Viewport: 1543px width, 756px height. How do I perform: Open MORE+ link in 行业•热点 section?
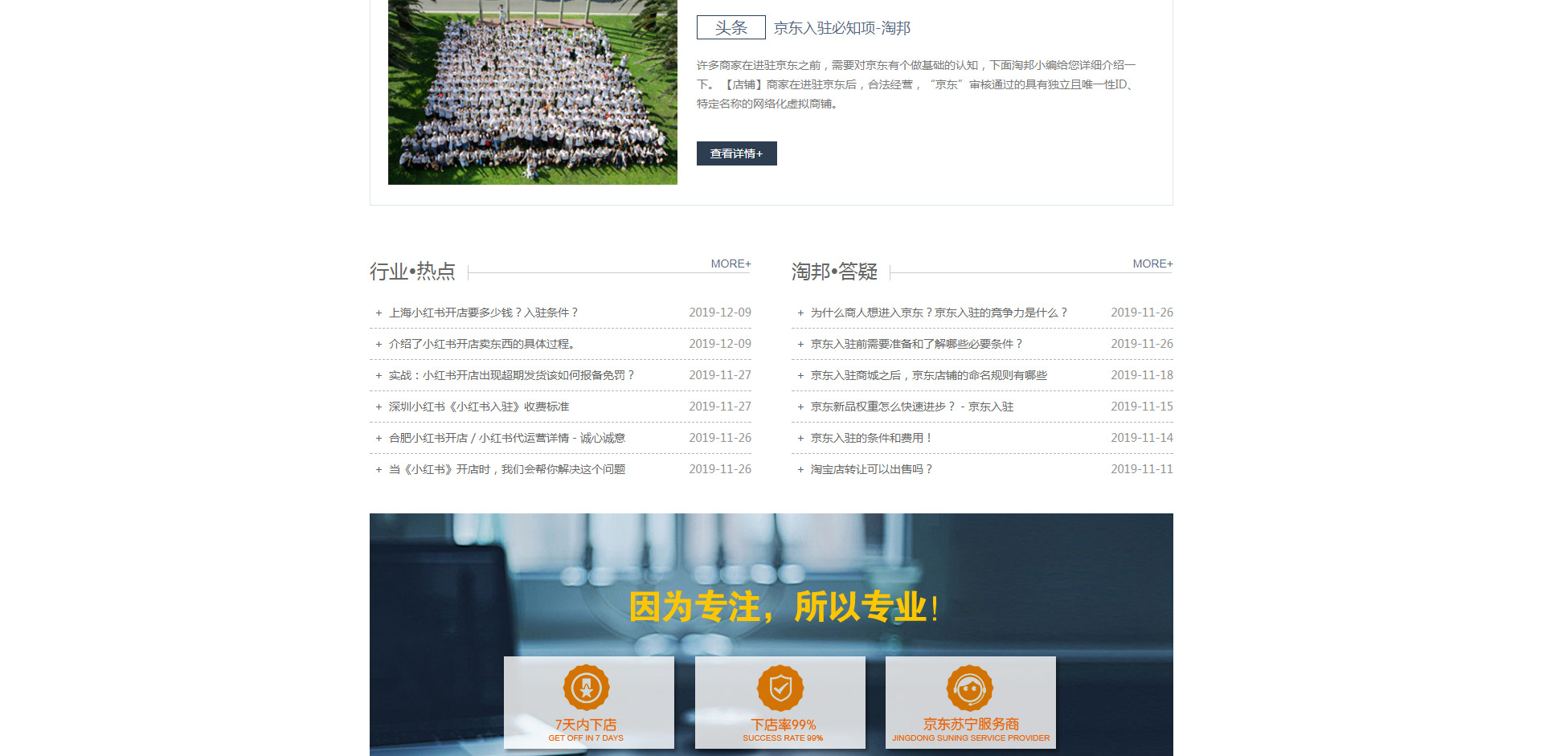tap(731, 264)
